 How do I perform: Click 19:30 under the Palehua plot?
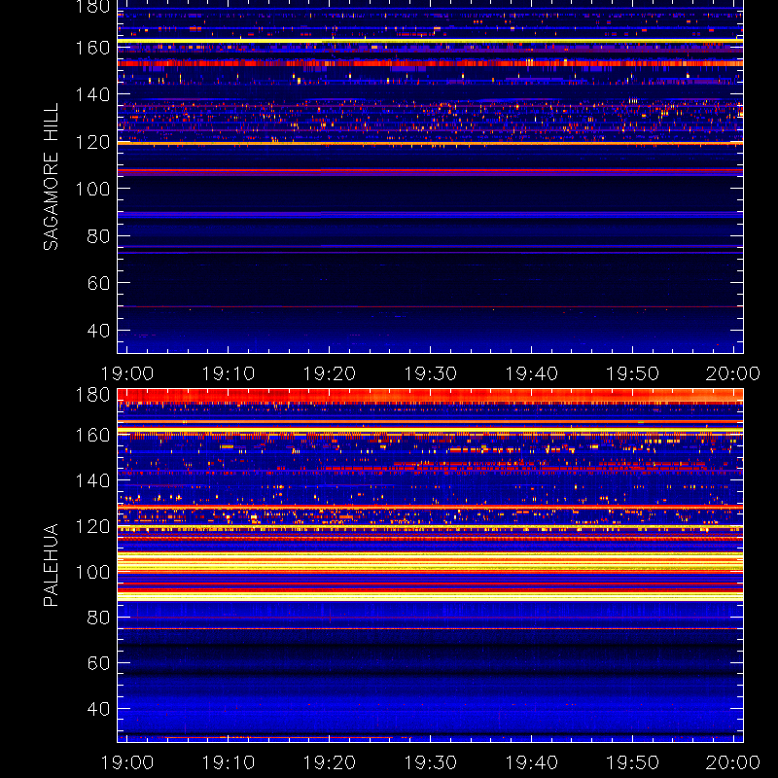(430, 762)
